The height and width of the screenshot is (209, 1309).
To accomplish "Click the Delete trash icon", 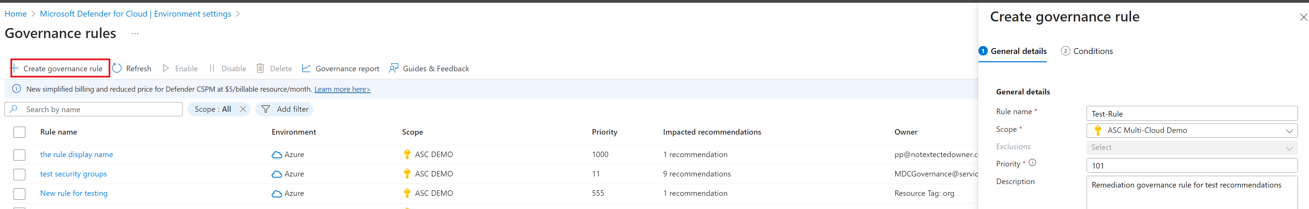I will coord(260,68).
